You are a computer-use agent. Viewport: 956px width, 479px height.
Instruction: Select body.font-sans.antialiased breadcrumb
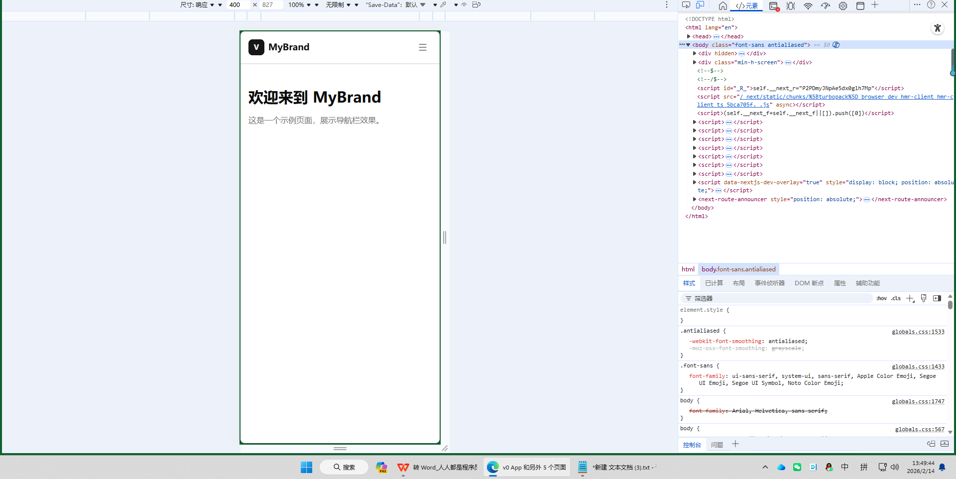click(738, 269)
